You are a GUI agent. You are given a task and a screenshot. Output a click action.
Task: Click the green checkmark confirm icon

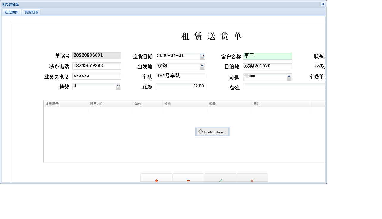[220, 181]
